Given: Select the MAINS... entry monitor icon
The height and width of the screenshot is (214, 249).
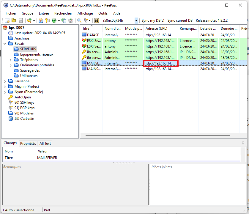Looking at the screenshot, I should click(x=84, y=69).
